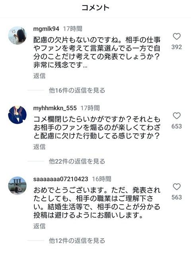
Task: Open username myhhmkkn_555 profile link
Action: coord(55,108)
